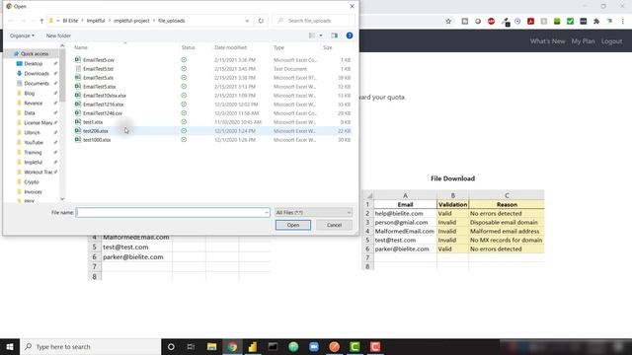
Task: Click the Impktful breadcrumb in the address bar
Action: click(96, 21)
